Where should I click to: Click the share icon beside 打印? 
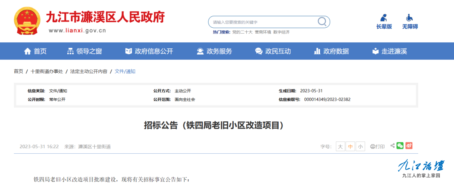pos(392,146)
